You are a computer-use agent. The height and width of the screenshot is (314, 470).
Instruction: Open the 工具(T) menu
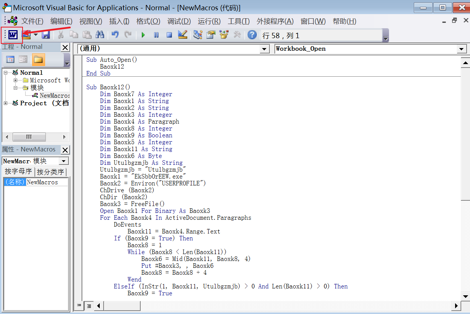pyautogui.click(x=238, y=21)
